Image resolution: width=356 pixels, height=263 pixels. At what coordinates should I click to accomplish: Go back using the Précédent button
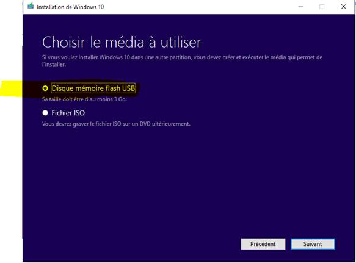click(263, 244)
